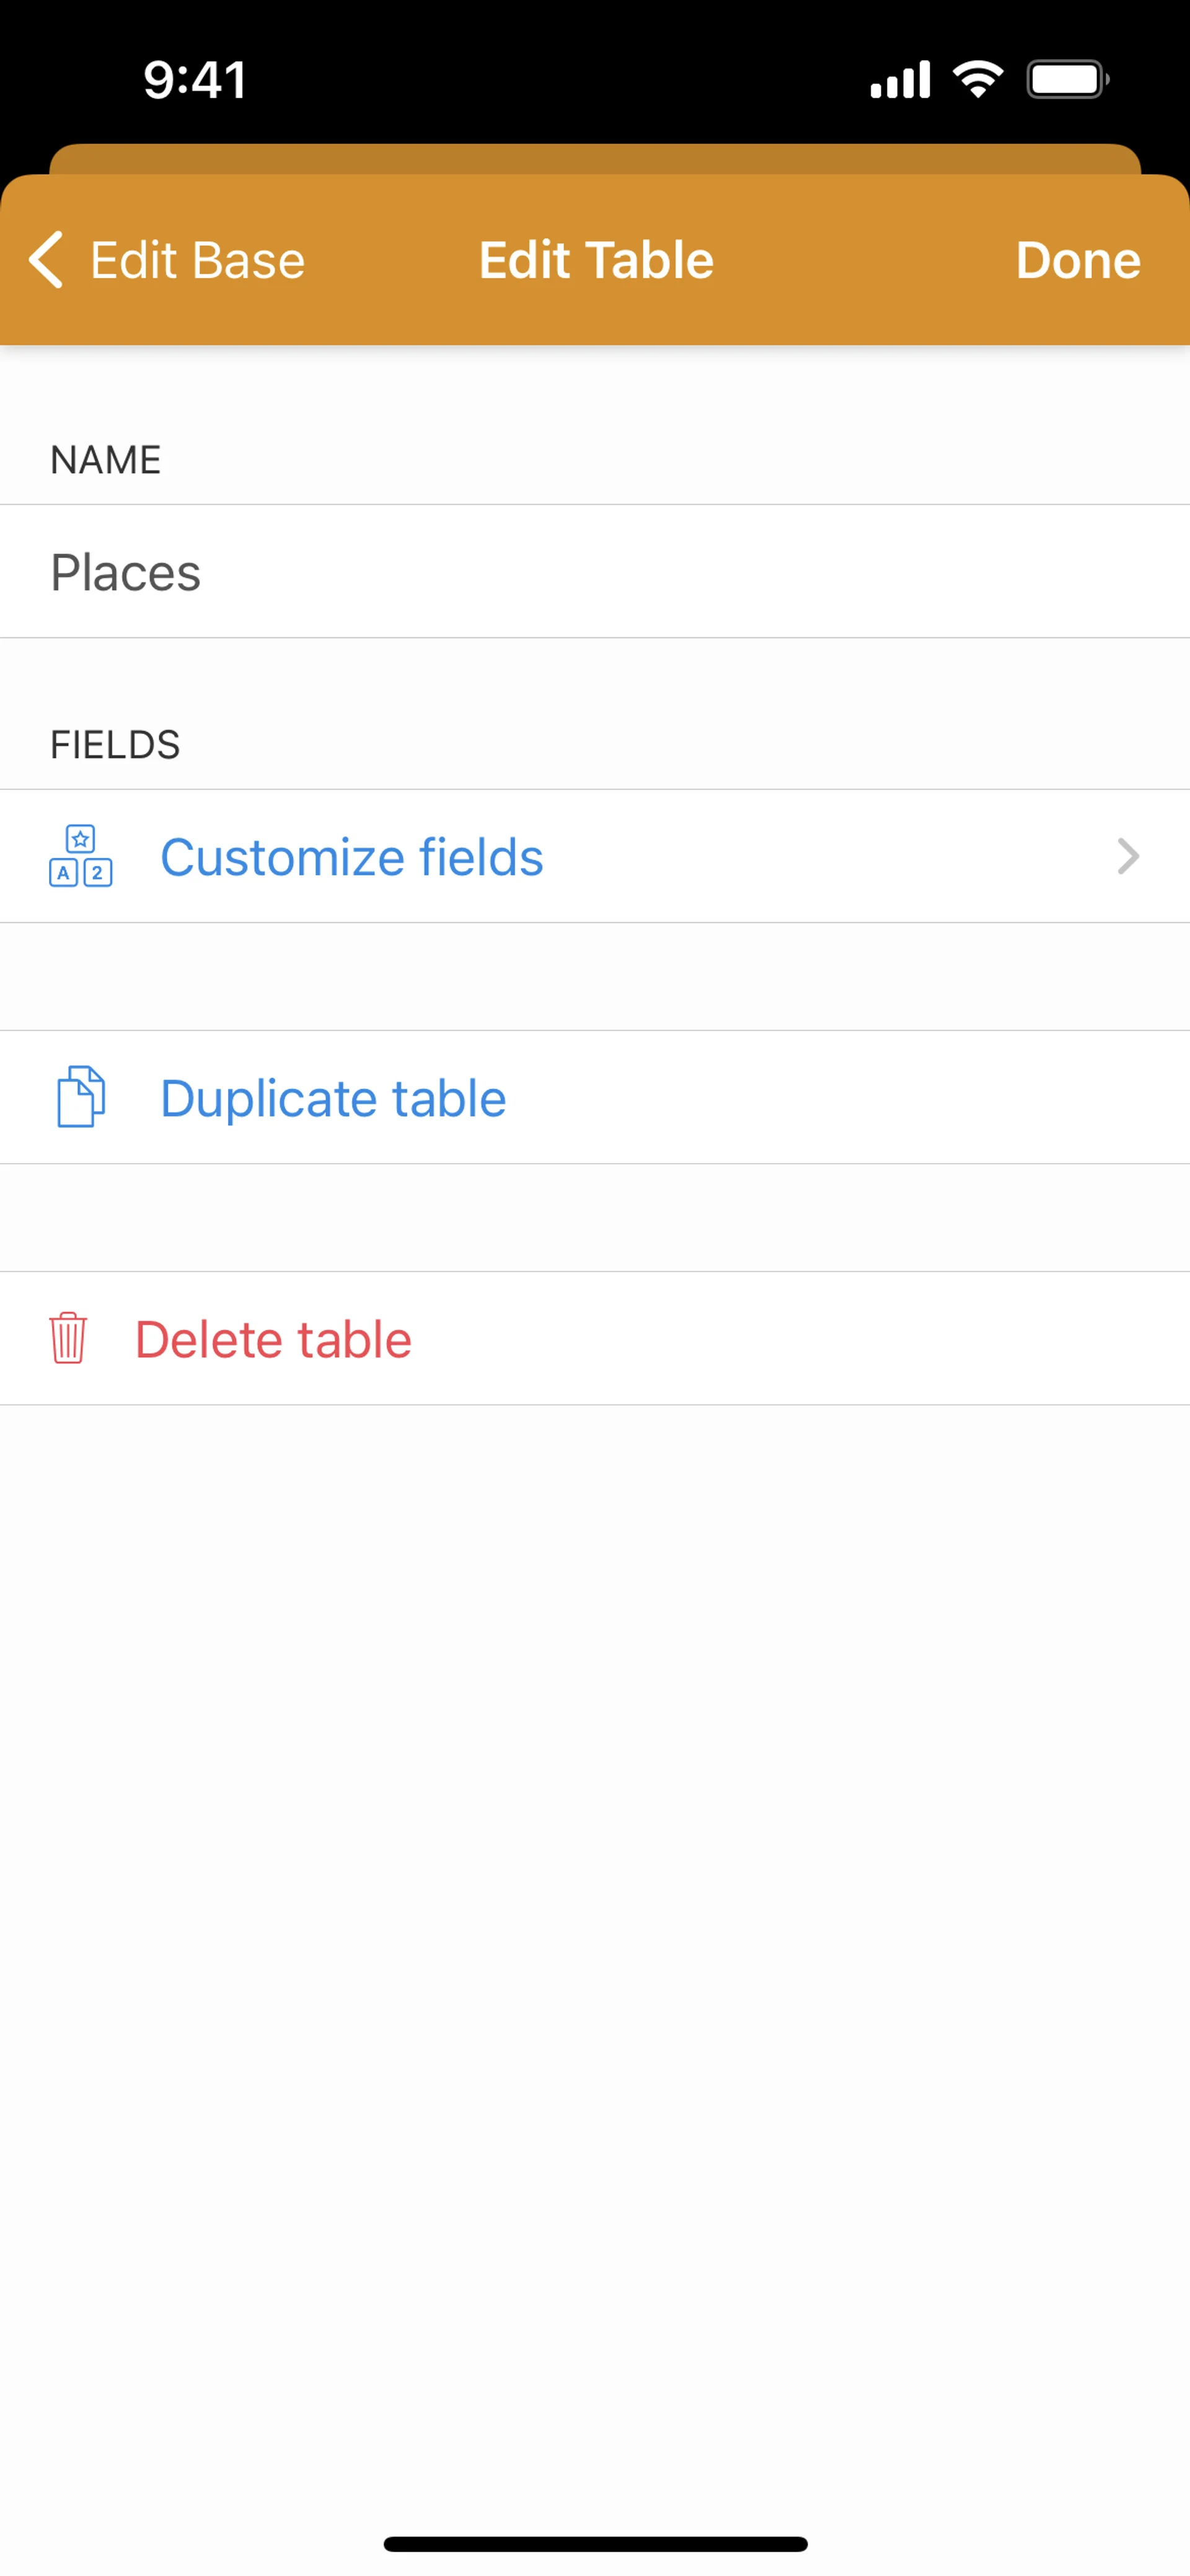Click the red trash can icon
The height and width of the screenshot is (2576, 1190).
click(68, 1338)
